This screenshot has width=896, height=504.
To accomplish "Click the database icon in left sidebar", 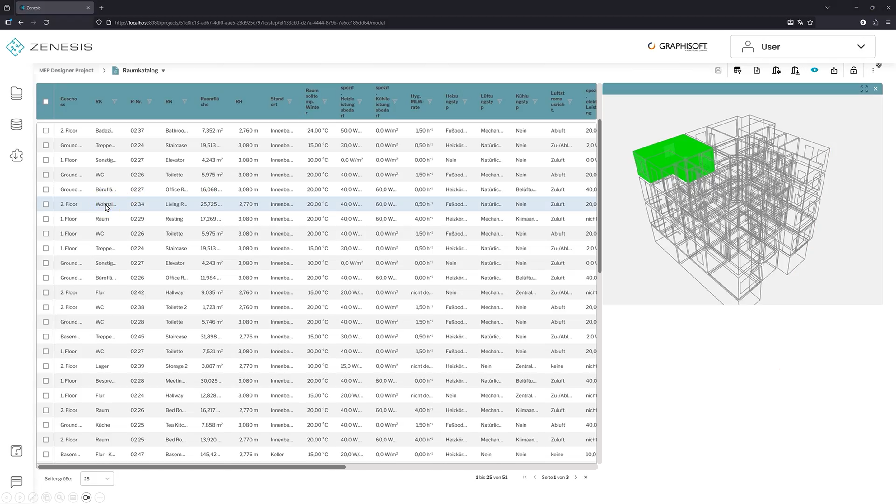I will tap(16, 124).
